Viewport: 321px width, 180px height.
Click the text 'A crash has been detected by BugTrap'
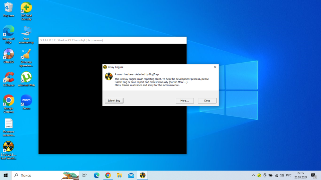click(136, 74)
